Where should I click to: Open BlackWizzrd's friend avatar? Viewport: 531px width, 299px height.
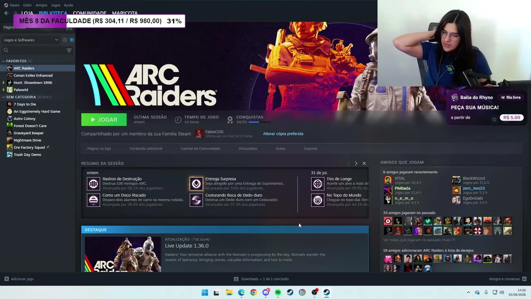(456, 180)
